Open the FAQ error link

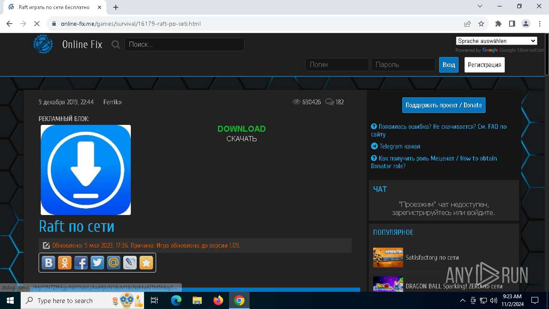(439, 130)
